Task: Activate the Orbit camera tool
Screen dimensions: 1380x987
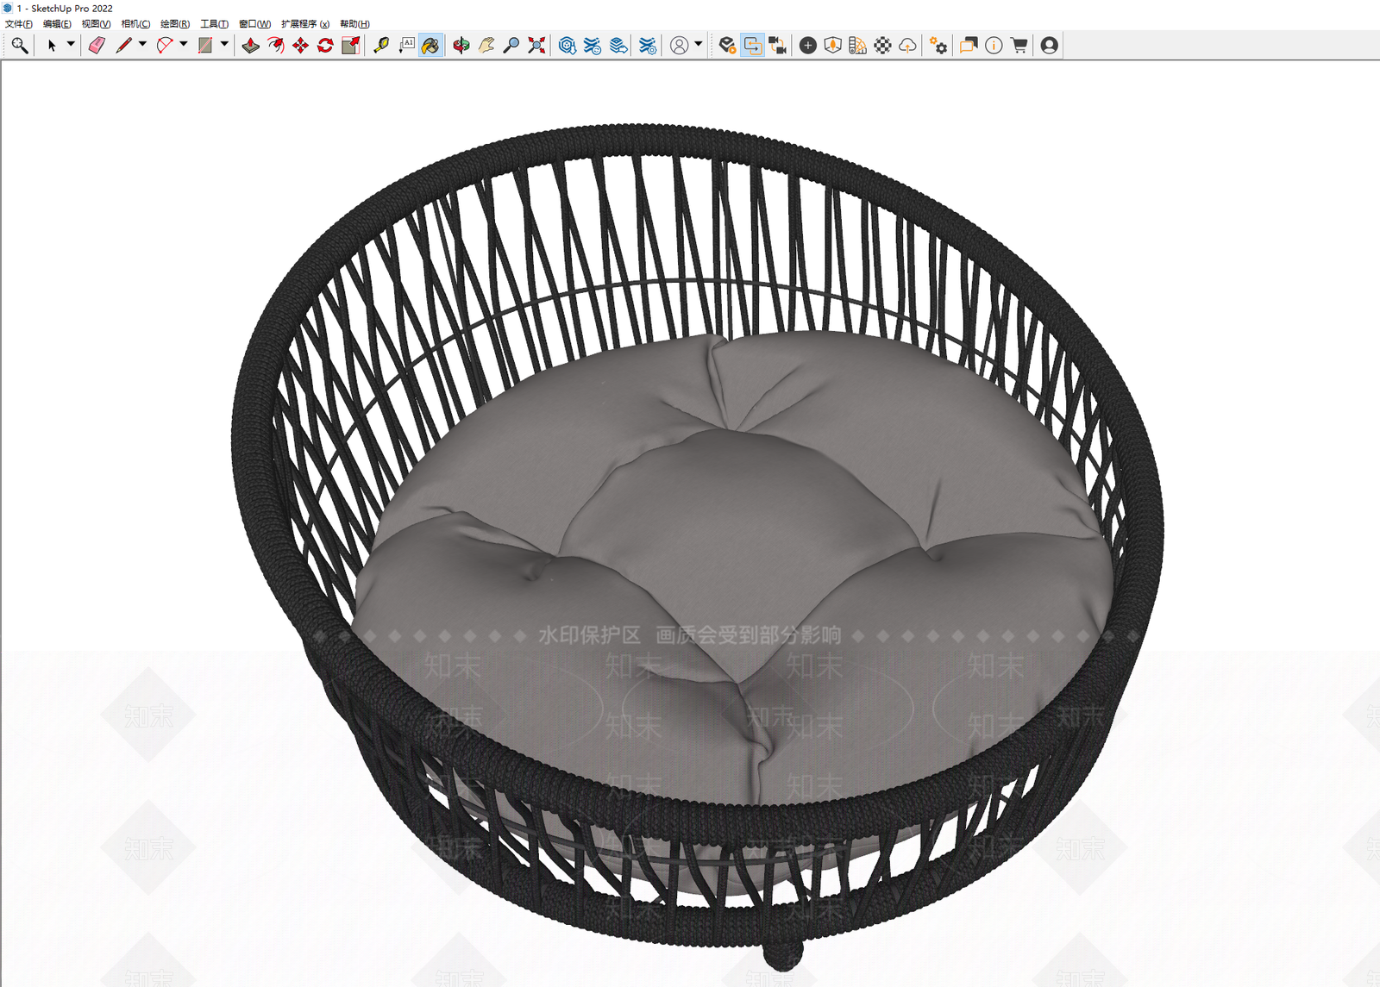Action: point(461,46)
